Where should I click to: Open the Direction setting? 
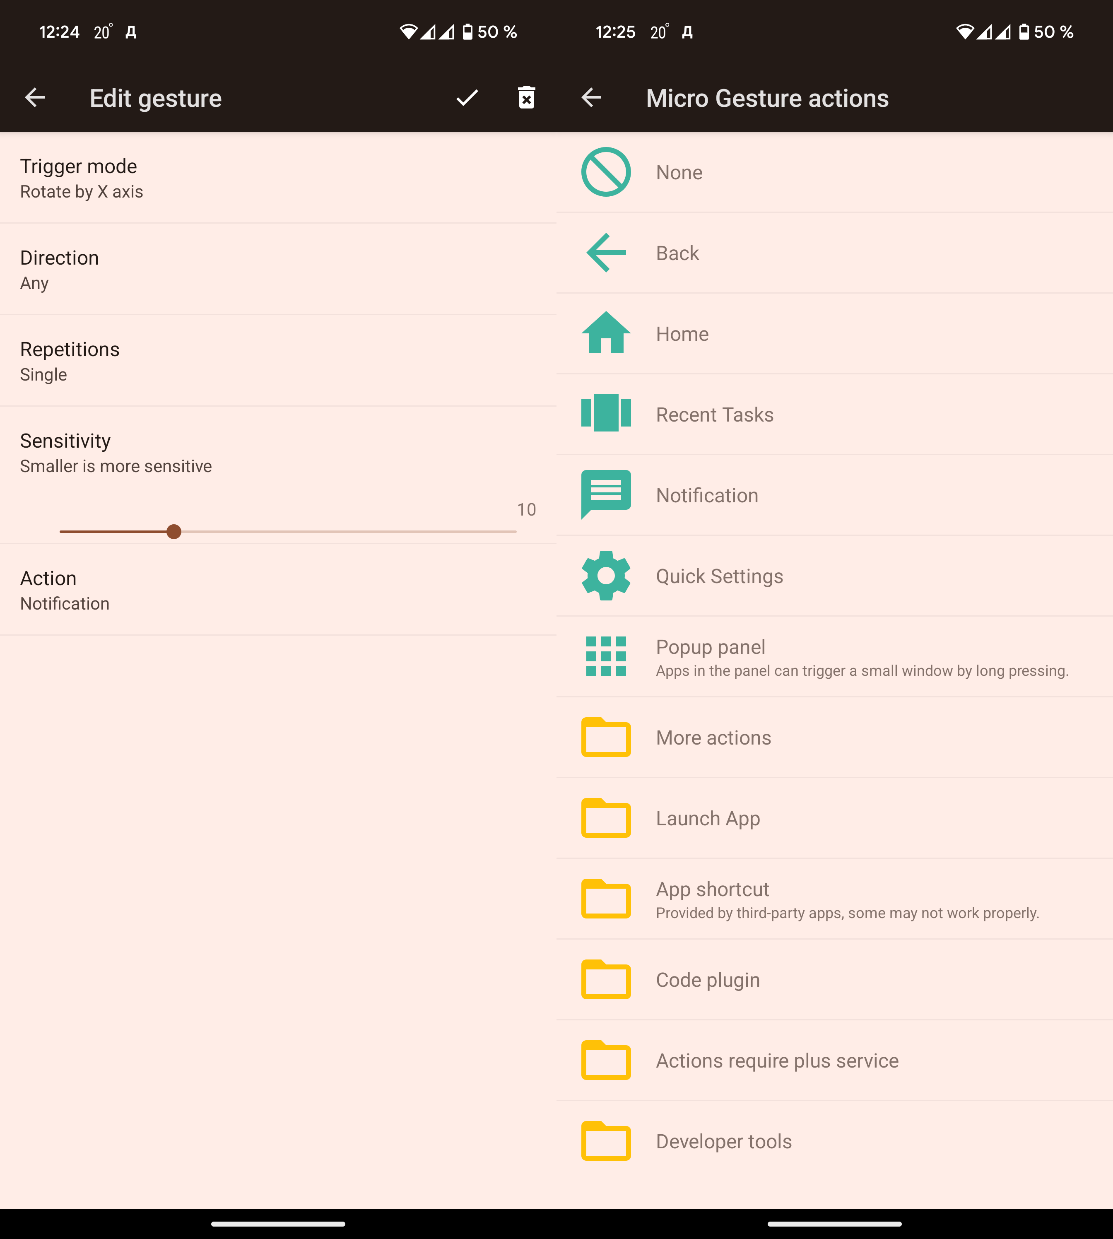[x=278, y=270]
